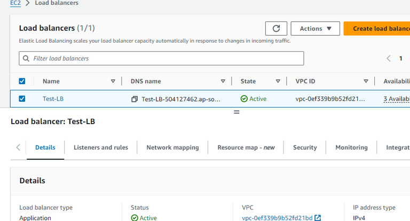Open the Actions dropdown
Viewport: 410px width, 221px height.
point(316,29)
